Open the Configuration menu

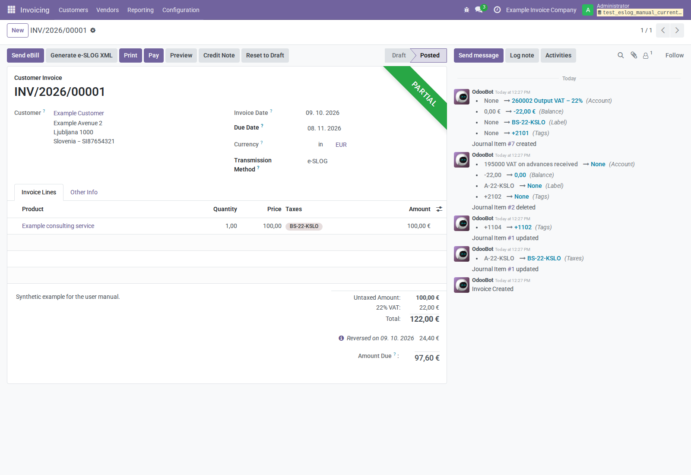pos(181,10)
